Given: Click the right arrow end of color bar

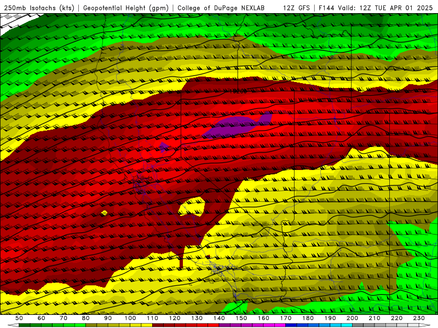Looking at the screenshot, I should 425,325.
